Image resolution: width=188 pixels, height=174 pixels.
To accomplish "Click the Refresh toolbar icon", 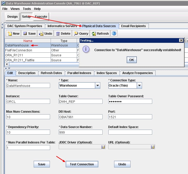I will pos(94,33).
